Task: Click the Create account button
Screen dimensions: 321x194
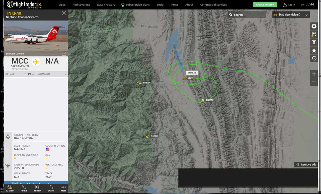Action: (265, 5)
